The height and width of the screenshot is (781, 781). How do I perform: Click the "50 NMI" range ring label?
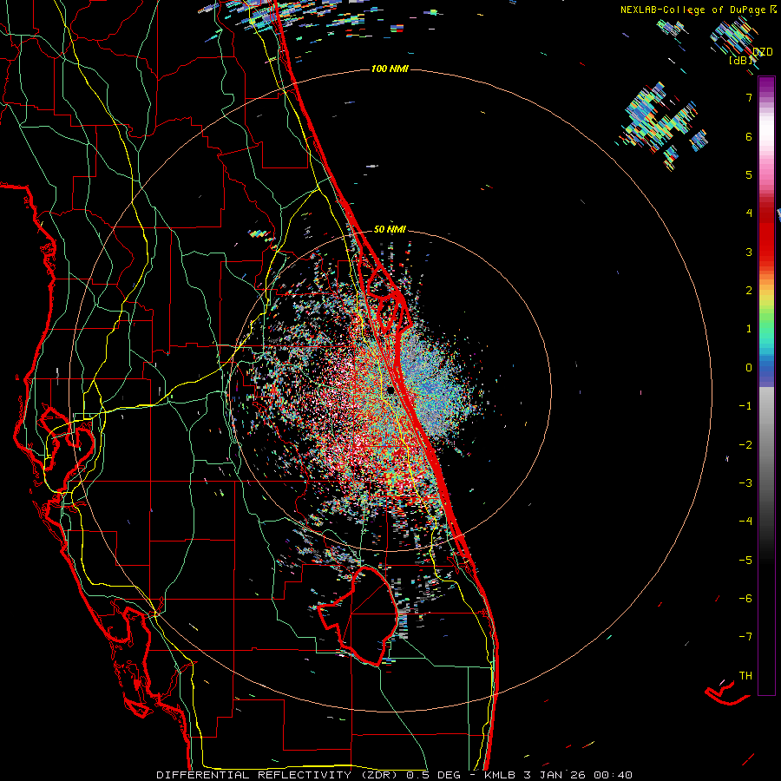pos(390,229)
